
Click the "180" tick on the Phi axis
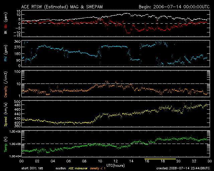click(17, 54)
